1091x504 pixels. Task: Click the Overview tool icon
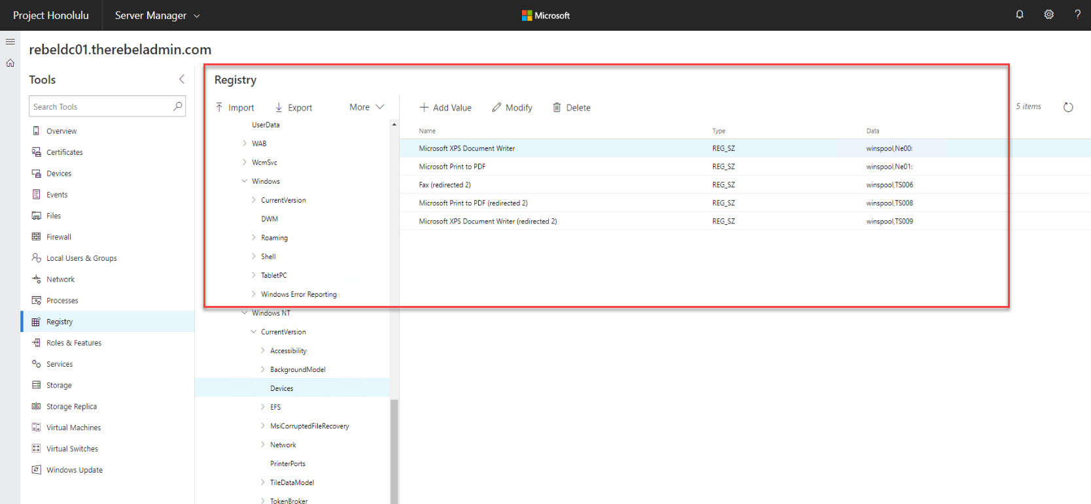click(36, 131)
